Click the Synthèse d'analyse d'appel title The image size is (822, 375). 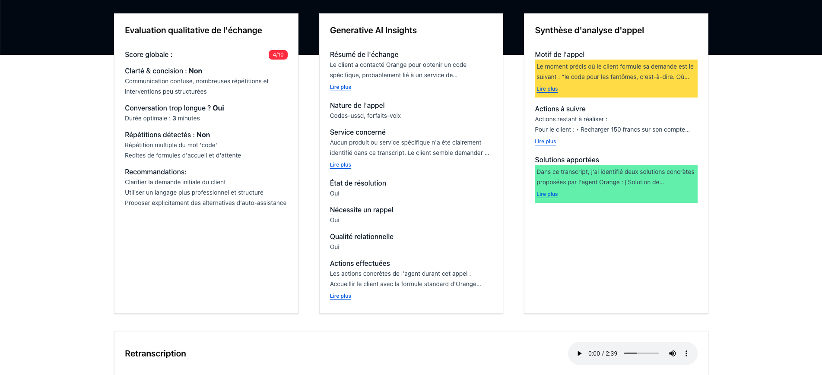point(589,30)
